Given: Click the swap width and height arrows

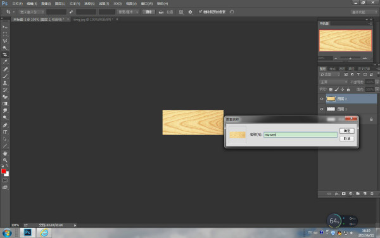Looking at the screenshot, I should (71, 11).
